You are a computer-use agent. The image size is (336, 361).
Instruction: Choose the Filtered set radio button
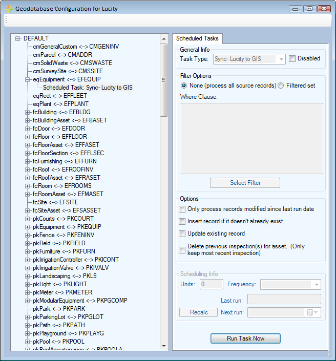281,86
